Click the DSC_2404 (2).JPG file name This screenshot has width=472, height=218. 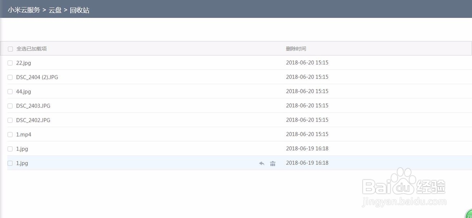37,77
